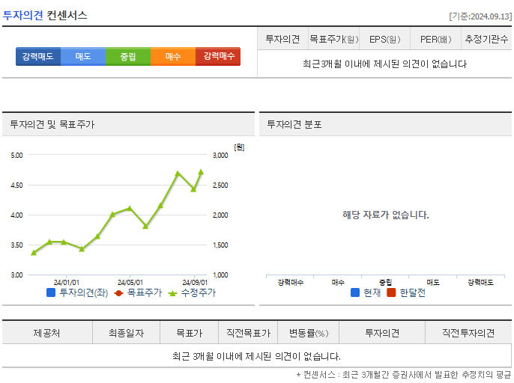Click the PER(배) column header
The image size is (514, 383).
click(435, 40)
